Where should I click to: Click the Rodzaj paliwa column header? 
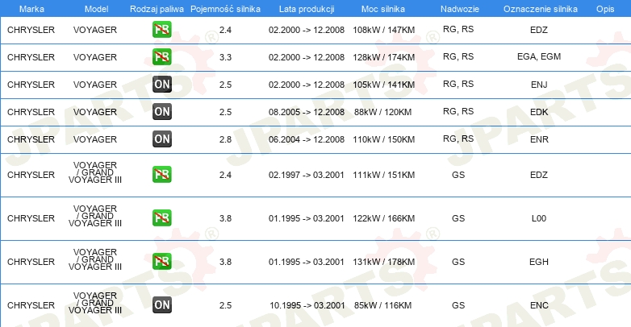[157, 9]
